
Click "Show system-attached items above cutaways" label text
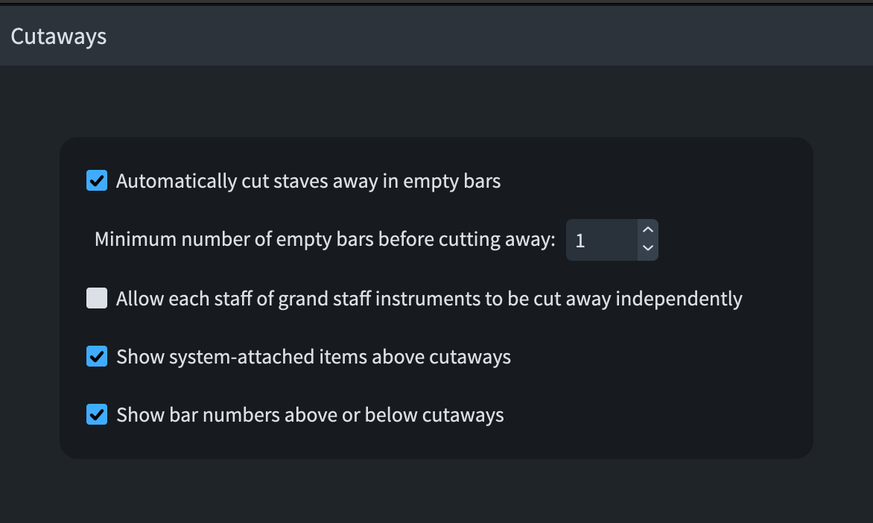pos(313,357)
